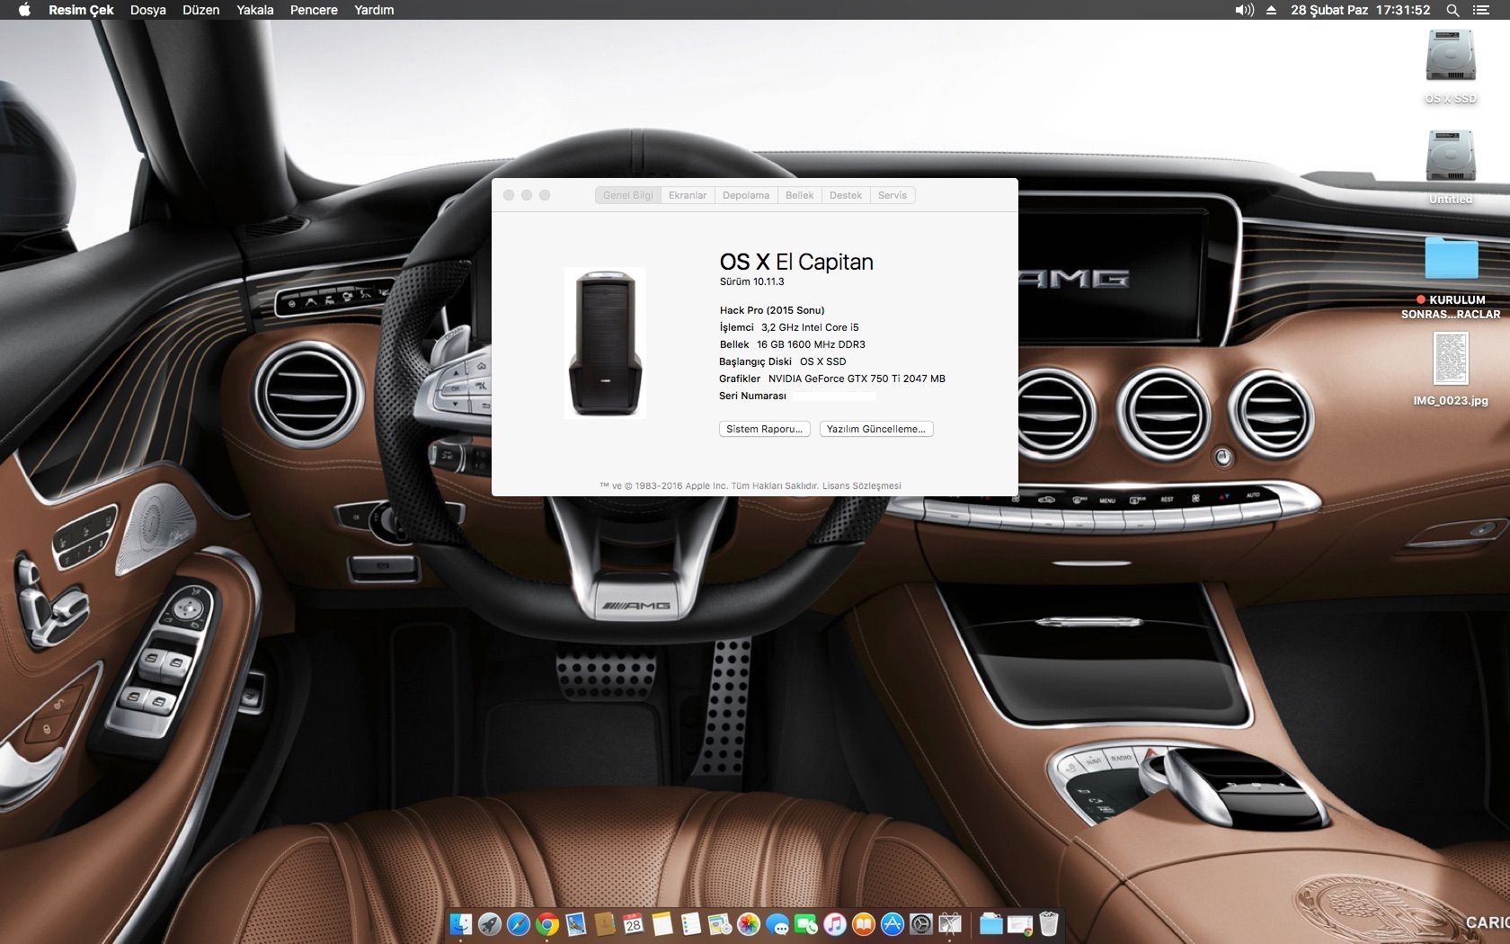Screen dimensions: 1510x944
Task: Open Calendar icon showing 28 in dock
Action: (x=634, y=923)
